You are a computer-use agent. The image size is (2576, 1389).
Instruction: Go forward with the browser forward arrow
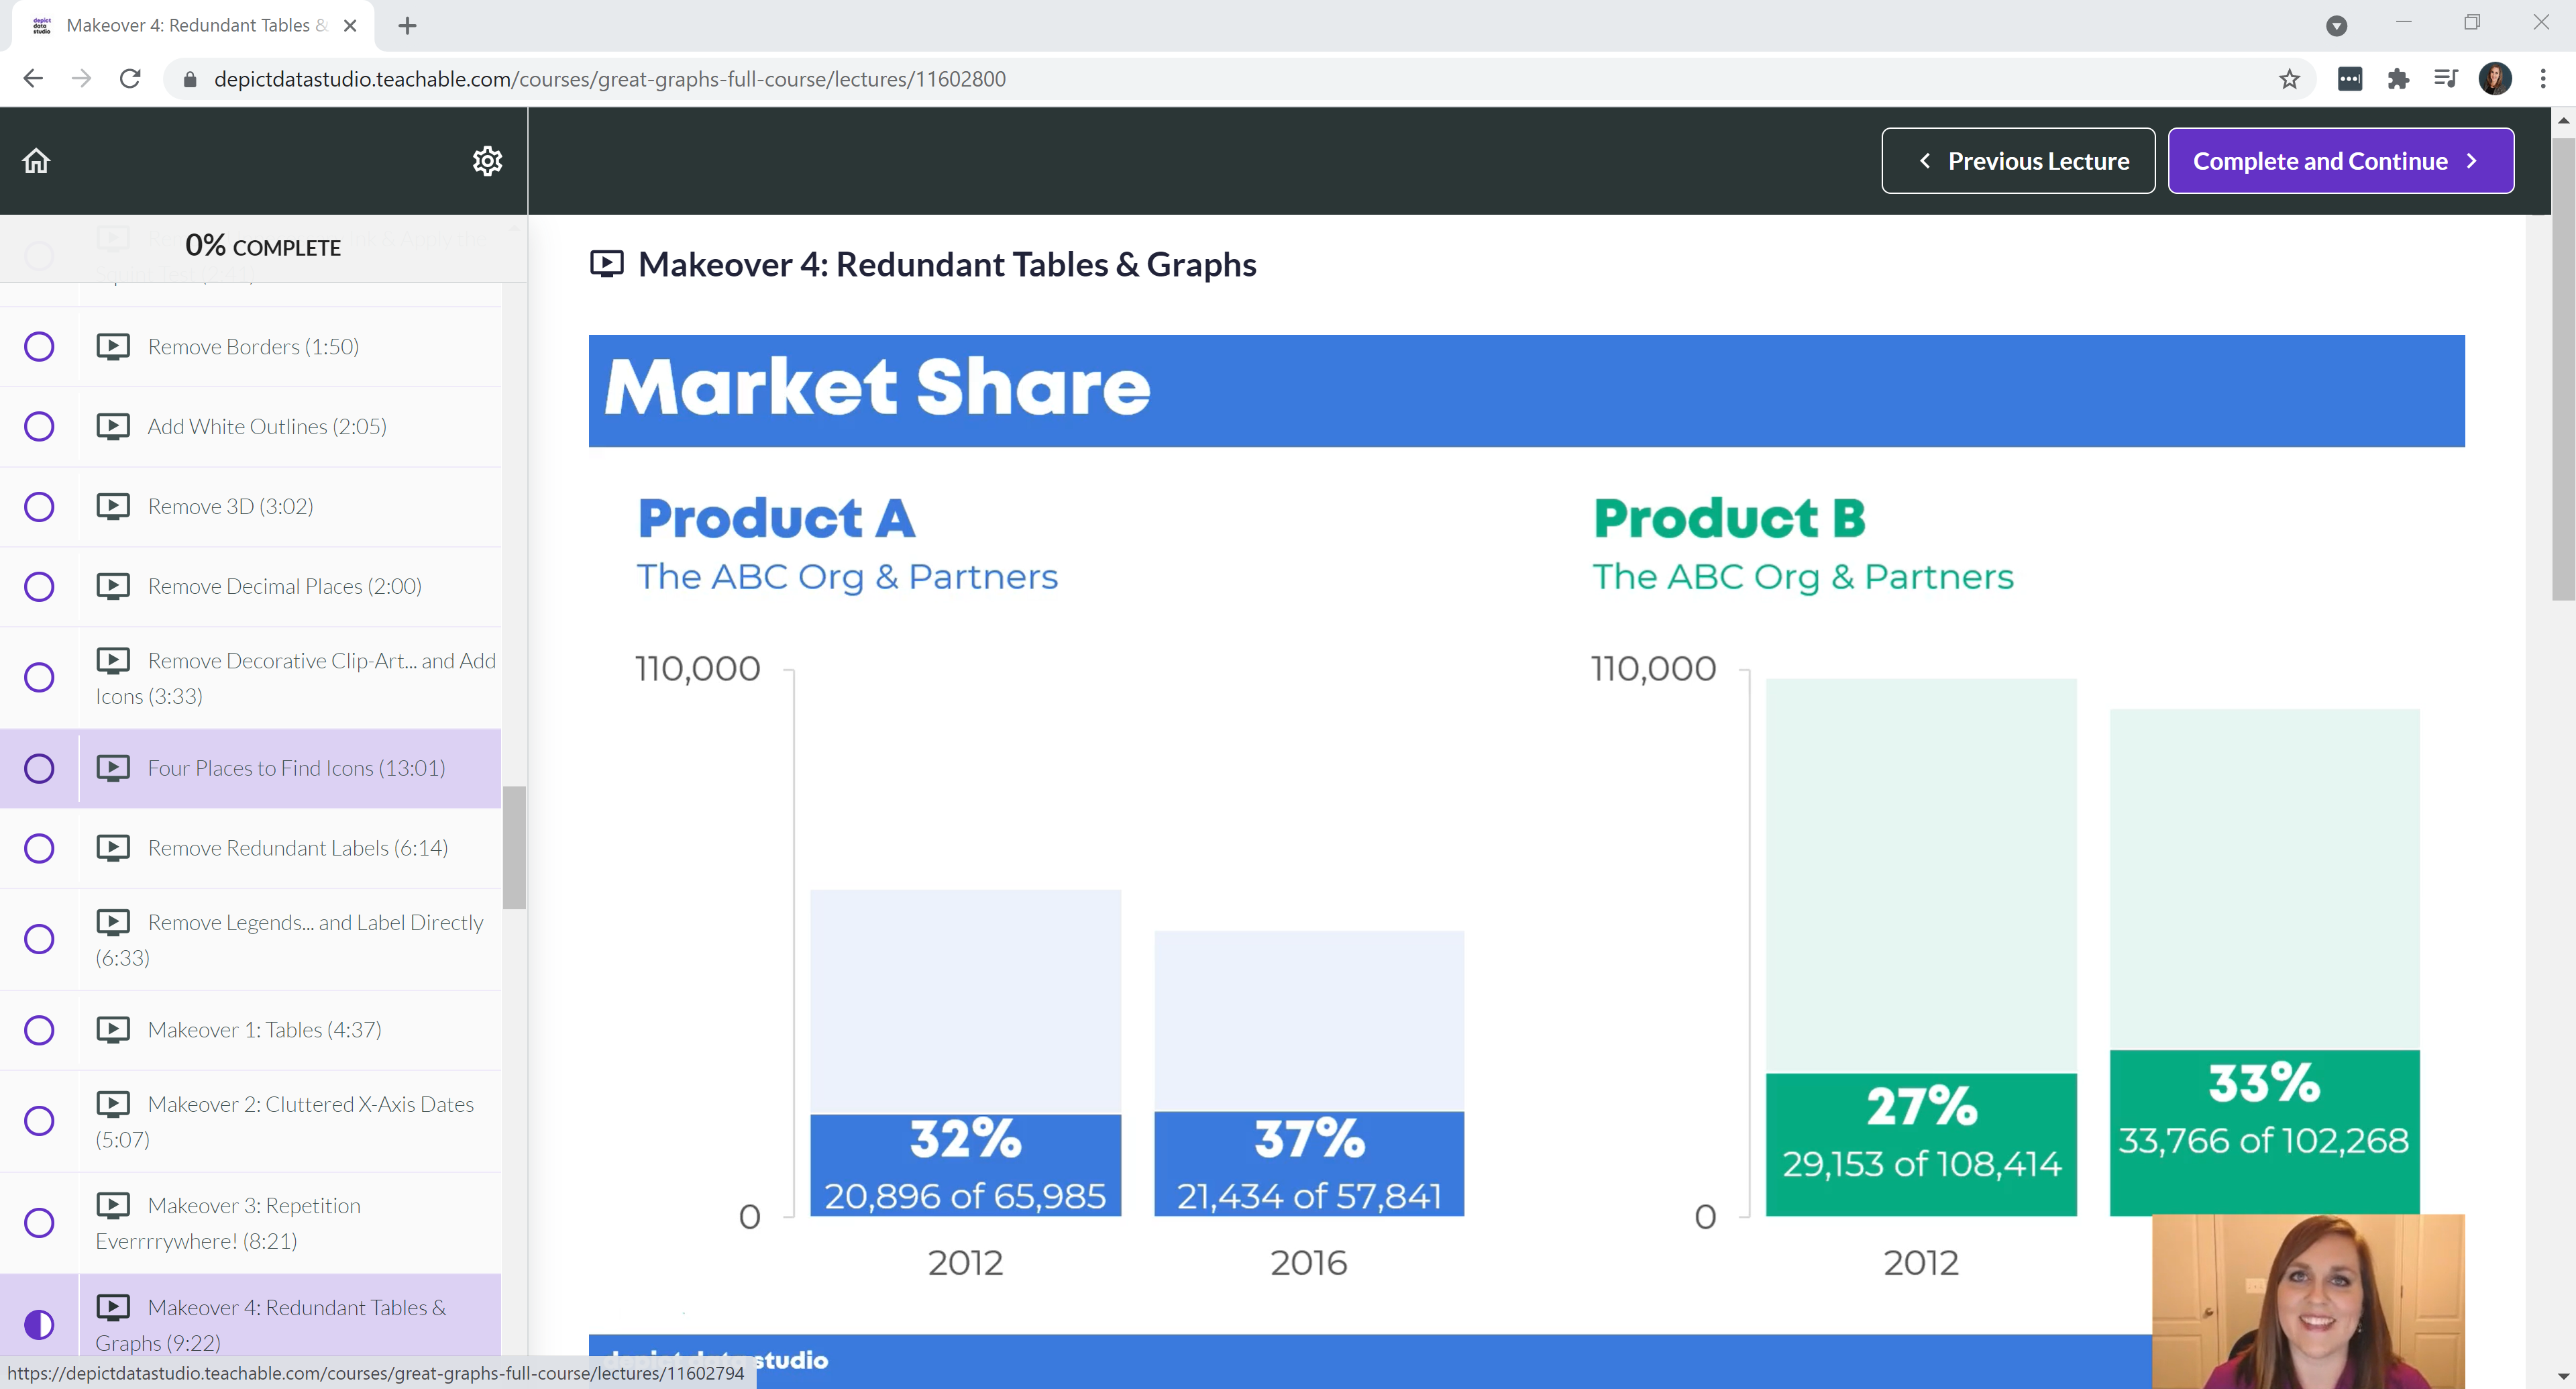pyautogui.click(x=82, y=79)
